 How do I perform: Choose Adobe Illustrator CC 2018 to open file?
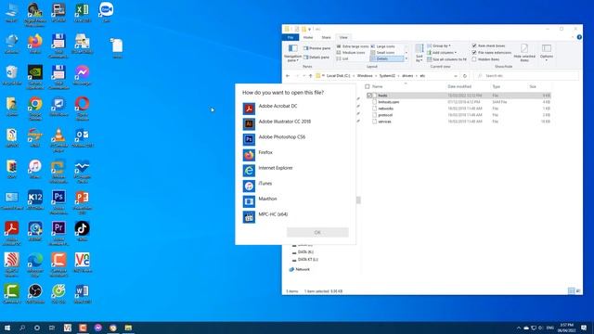pos(295,123)
